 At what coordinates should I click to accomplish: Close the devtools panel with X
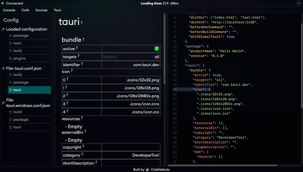(x=299, y=3)
